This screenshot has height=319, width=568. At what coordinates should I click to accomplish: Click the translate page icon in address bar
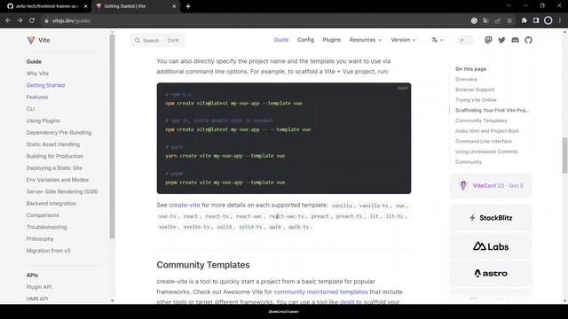485,20
